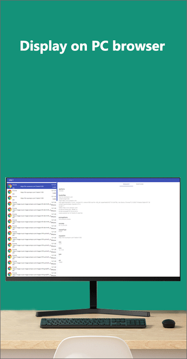Click the Chrome icon in the sixth list row
Viewport: 187px width, 359px height.
(x=10, y=215)
